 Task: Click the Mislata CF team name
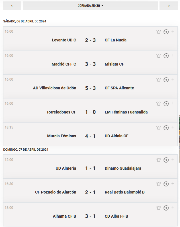coord(114,64)
